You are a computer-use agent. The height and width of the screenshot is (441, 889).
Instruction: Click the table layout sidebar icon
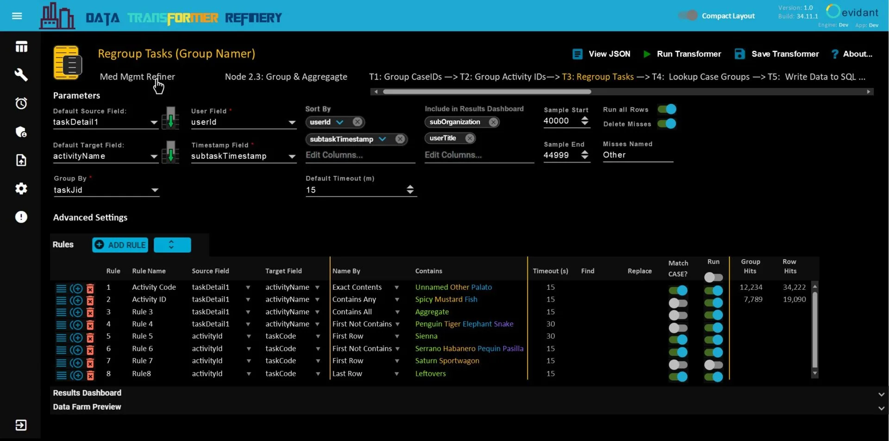pos(21,47)
